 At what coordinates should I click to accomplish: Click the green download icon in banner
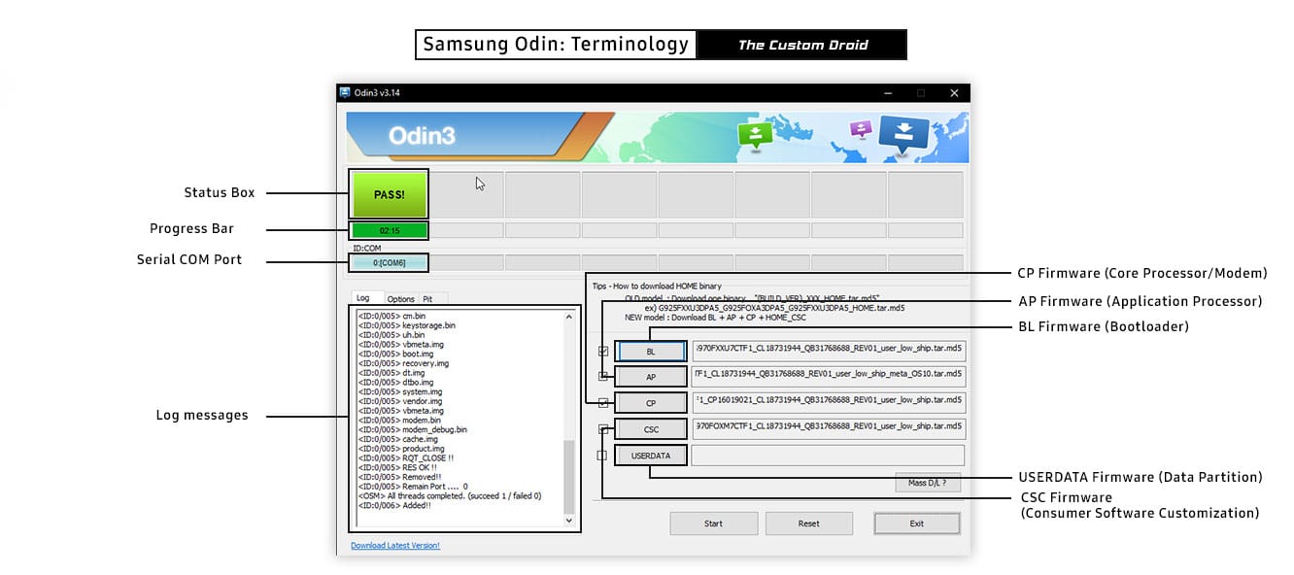pyautogui.click(x=754, y=135)
